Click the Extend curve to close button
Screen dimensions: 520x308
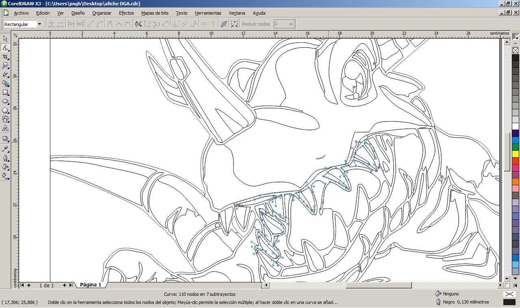[147, 24]
